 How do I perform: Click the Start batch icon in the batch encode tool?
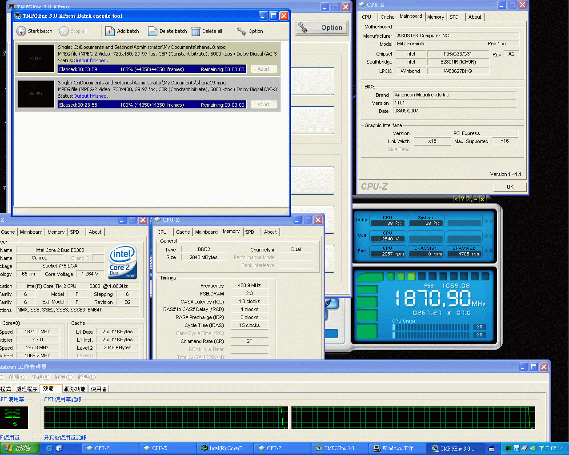click(x=21, y=31)
